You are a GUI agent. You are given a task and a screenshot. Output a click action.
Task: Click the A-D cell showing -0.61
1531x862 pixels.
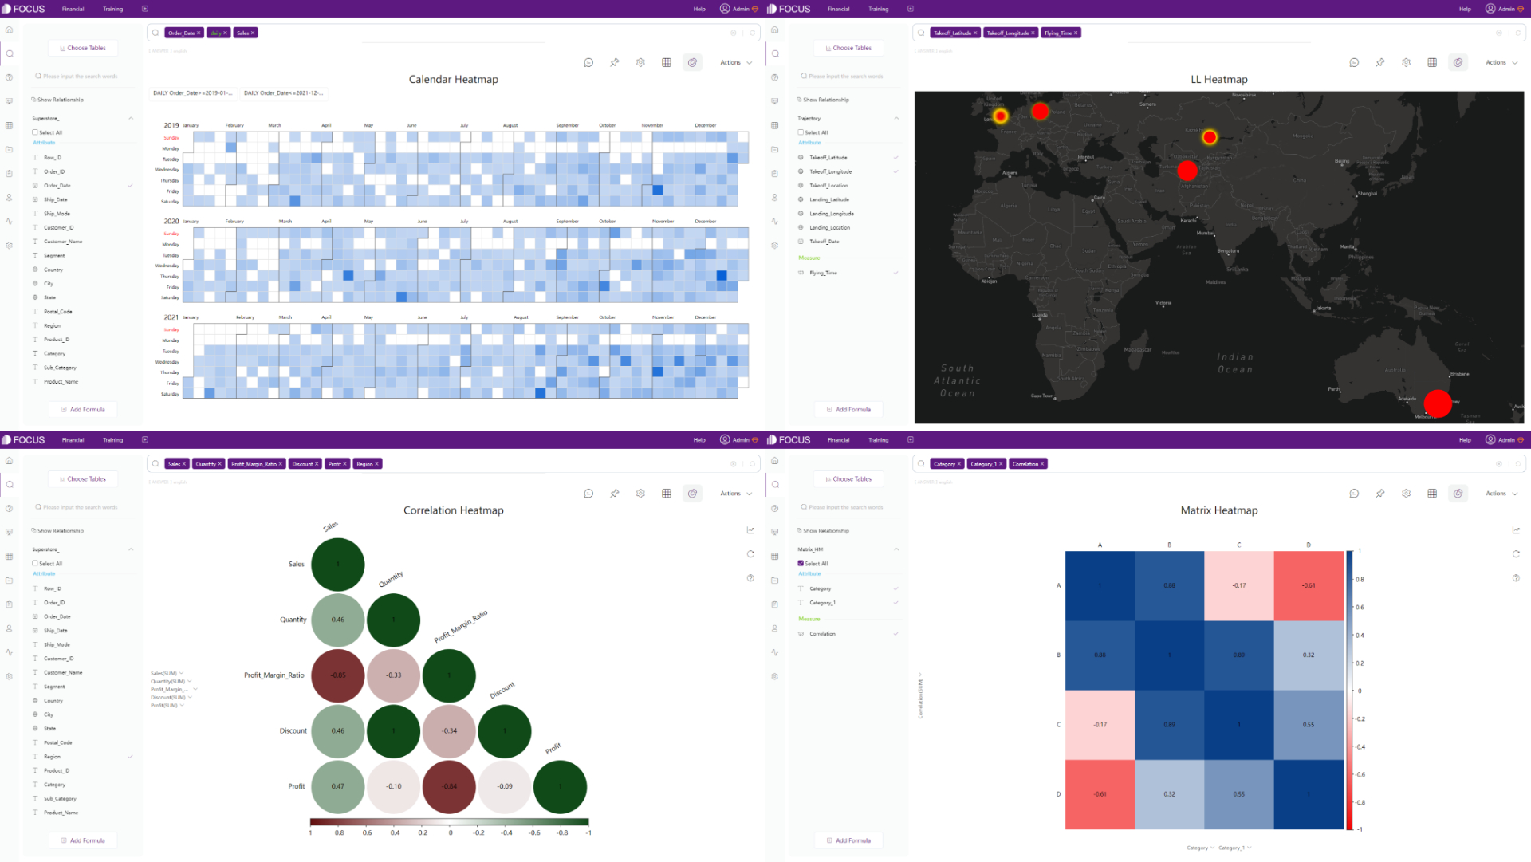pos(1309,585)
